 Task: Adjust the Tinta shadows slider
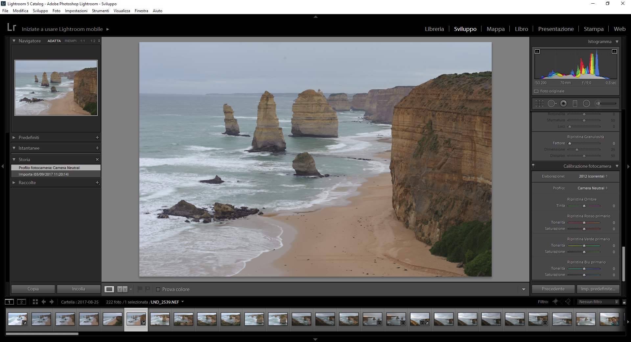[584, 206]
